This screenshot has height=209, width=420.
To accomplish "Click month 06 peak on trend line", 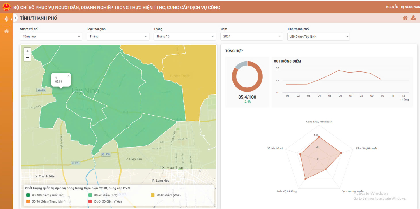I will [x=339, y=70].
